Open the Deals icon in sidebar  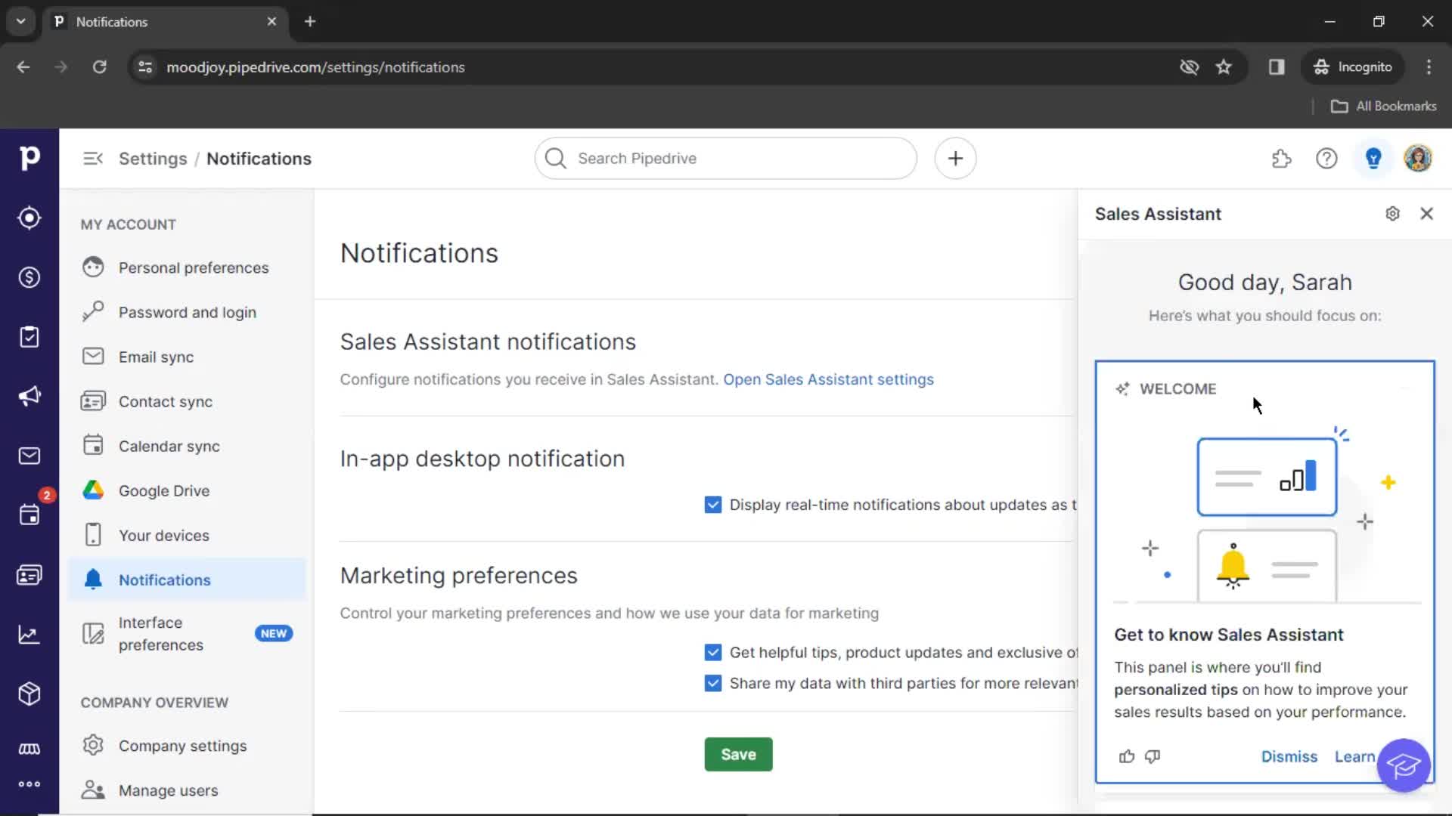(29, 276)
